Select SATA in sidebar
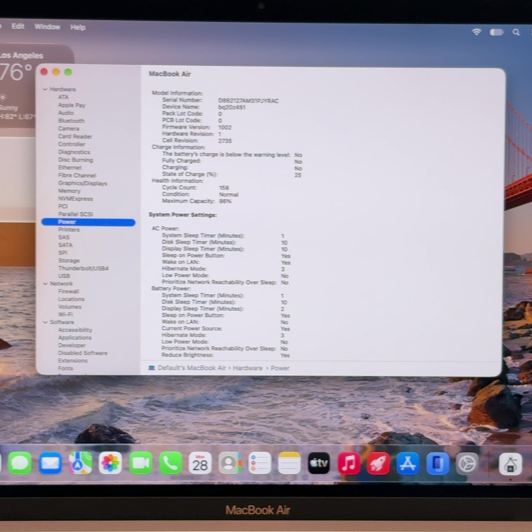The height and width of the screenshot is (532, 532). [x=65, y=245]
